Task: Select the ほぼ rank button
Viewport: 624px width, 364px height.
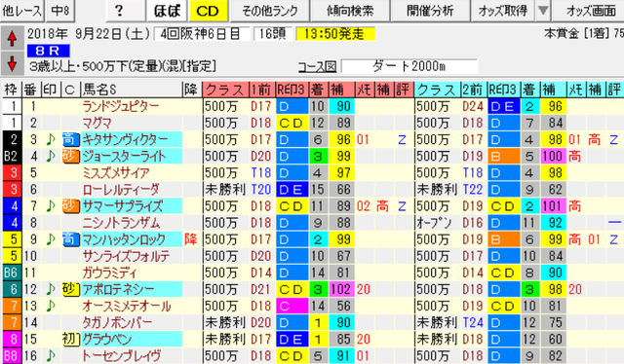Action: tap(167, 11)
